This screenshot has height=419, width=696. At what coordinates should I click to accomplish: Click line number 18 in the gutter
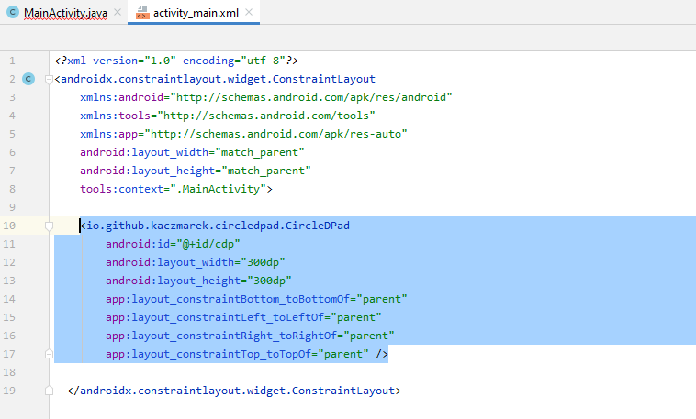tap(9, 372)
